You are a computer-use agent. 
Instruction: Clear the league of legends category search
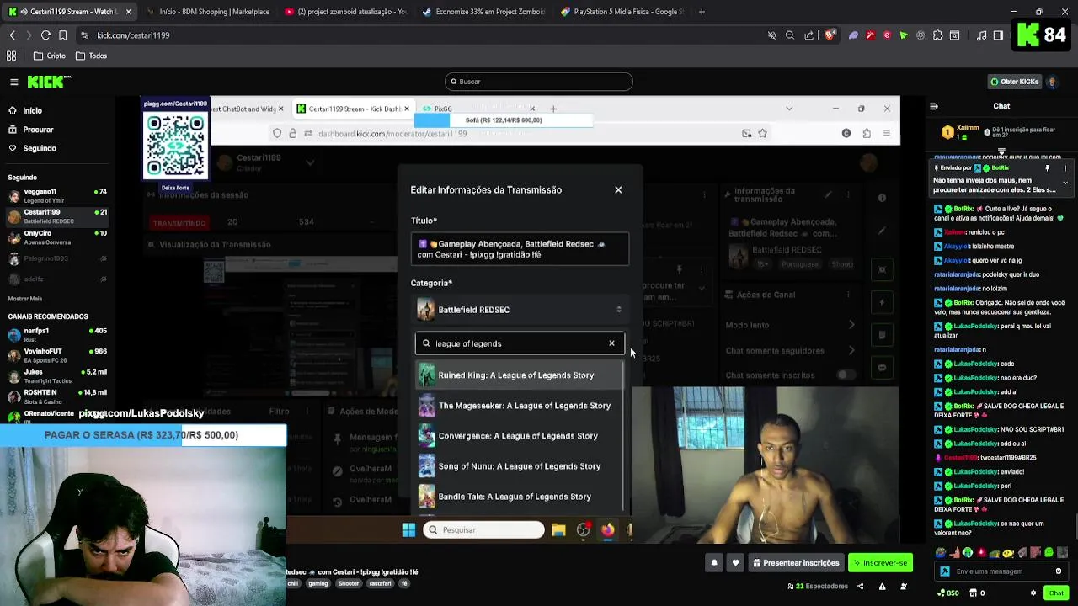[x=611, y=343]
